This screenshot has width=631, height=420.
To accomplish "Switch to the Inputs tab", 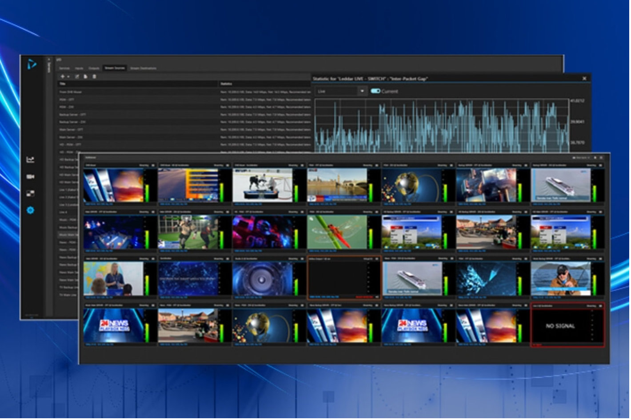I will [79, 68].
